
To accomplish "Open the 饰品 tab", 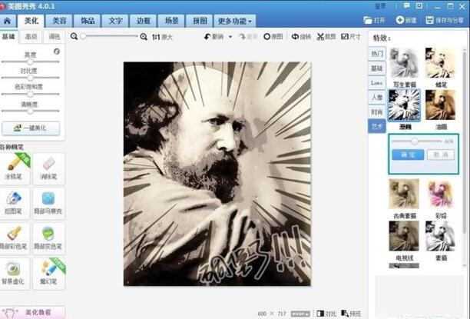I will (88, 21).
